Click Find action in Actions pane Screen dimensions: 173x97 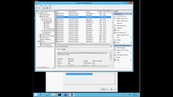tap(118, 30)
